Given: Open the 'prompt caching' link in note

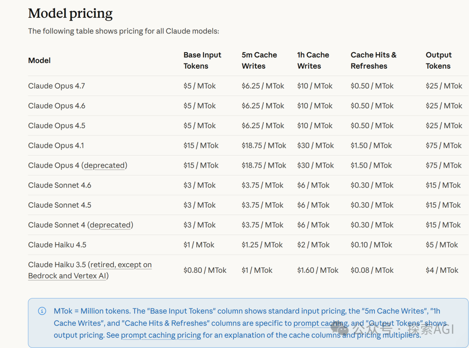Looking at the screenshot, I should pyautogui.click(x=321, y=323).
